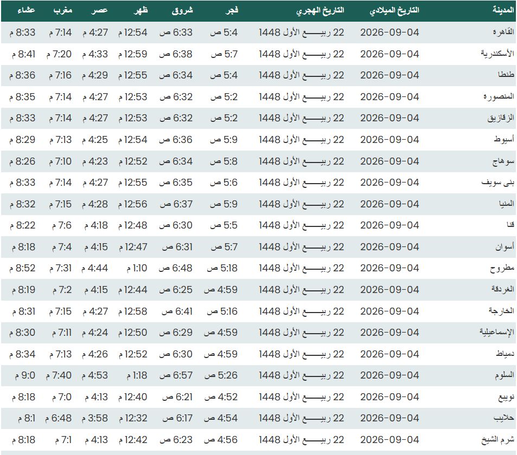Click Tanta's Dhuhr time 12:55 م
The height and width of the screenshot is (455, 517).
click(133, 75)
